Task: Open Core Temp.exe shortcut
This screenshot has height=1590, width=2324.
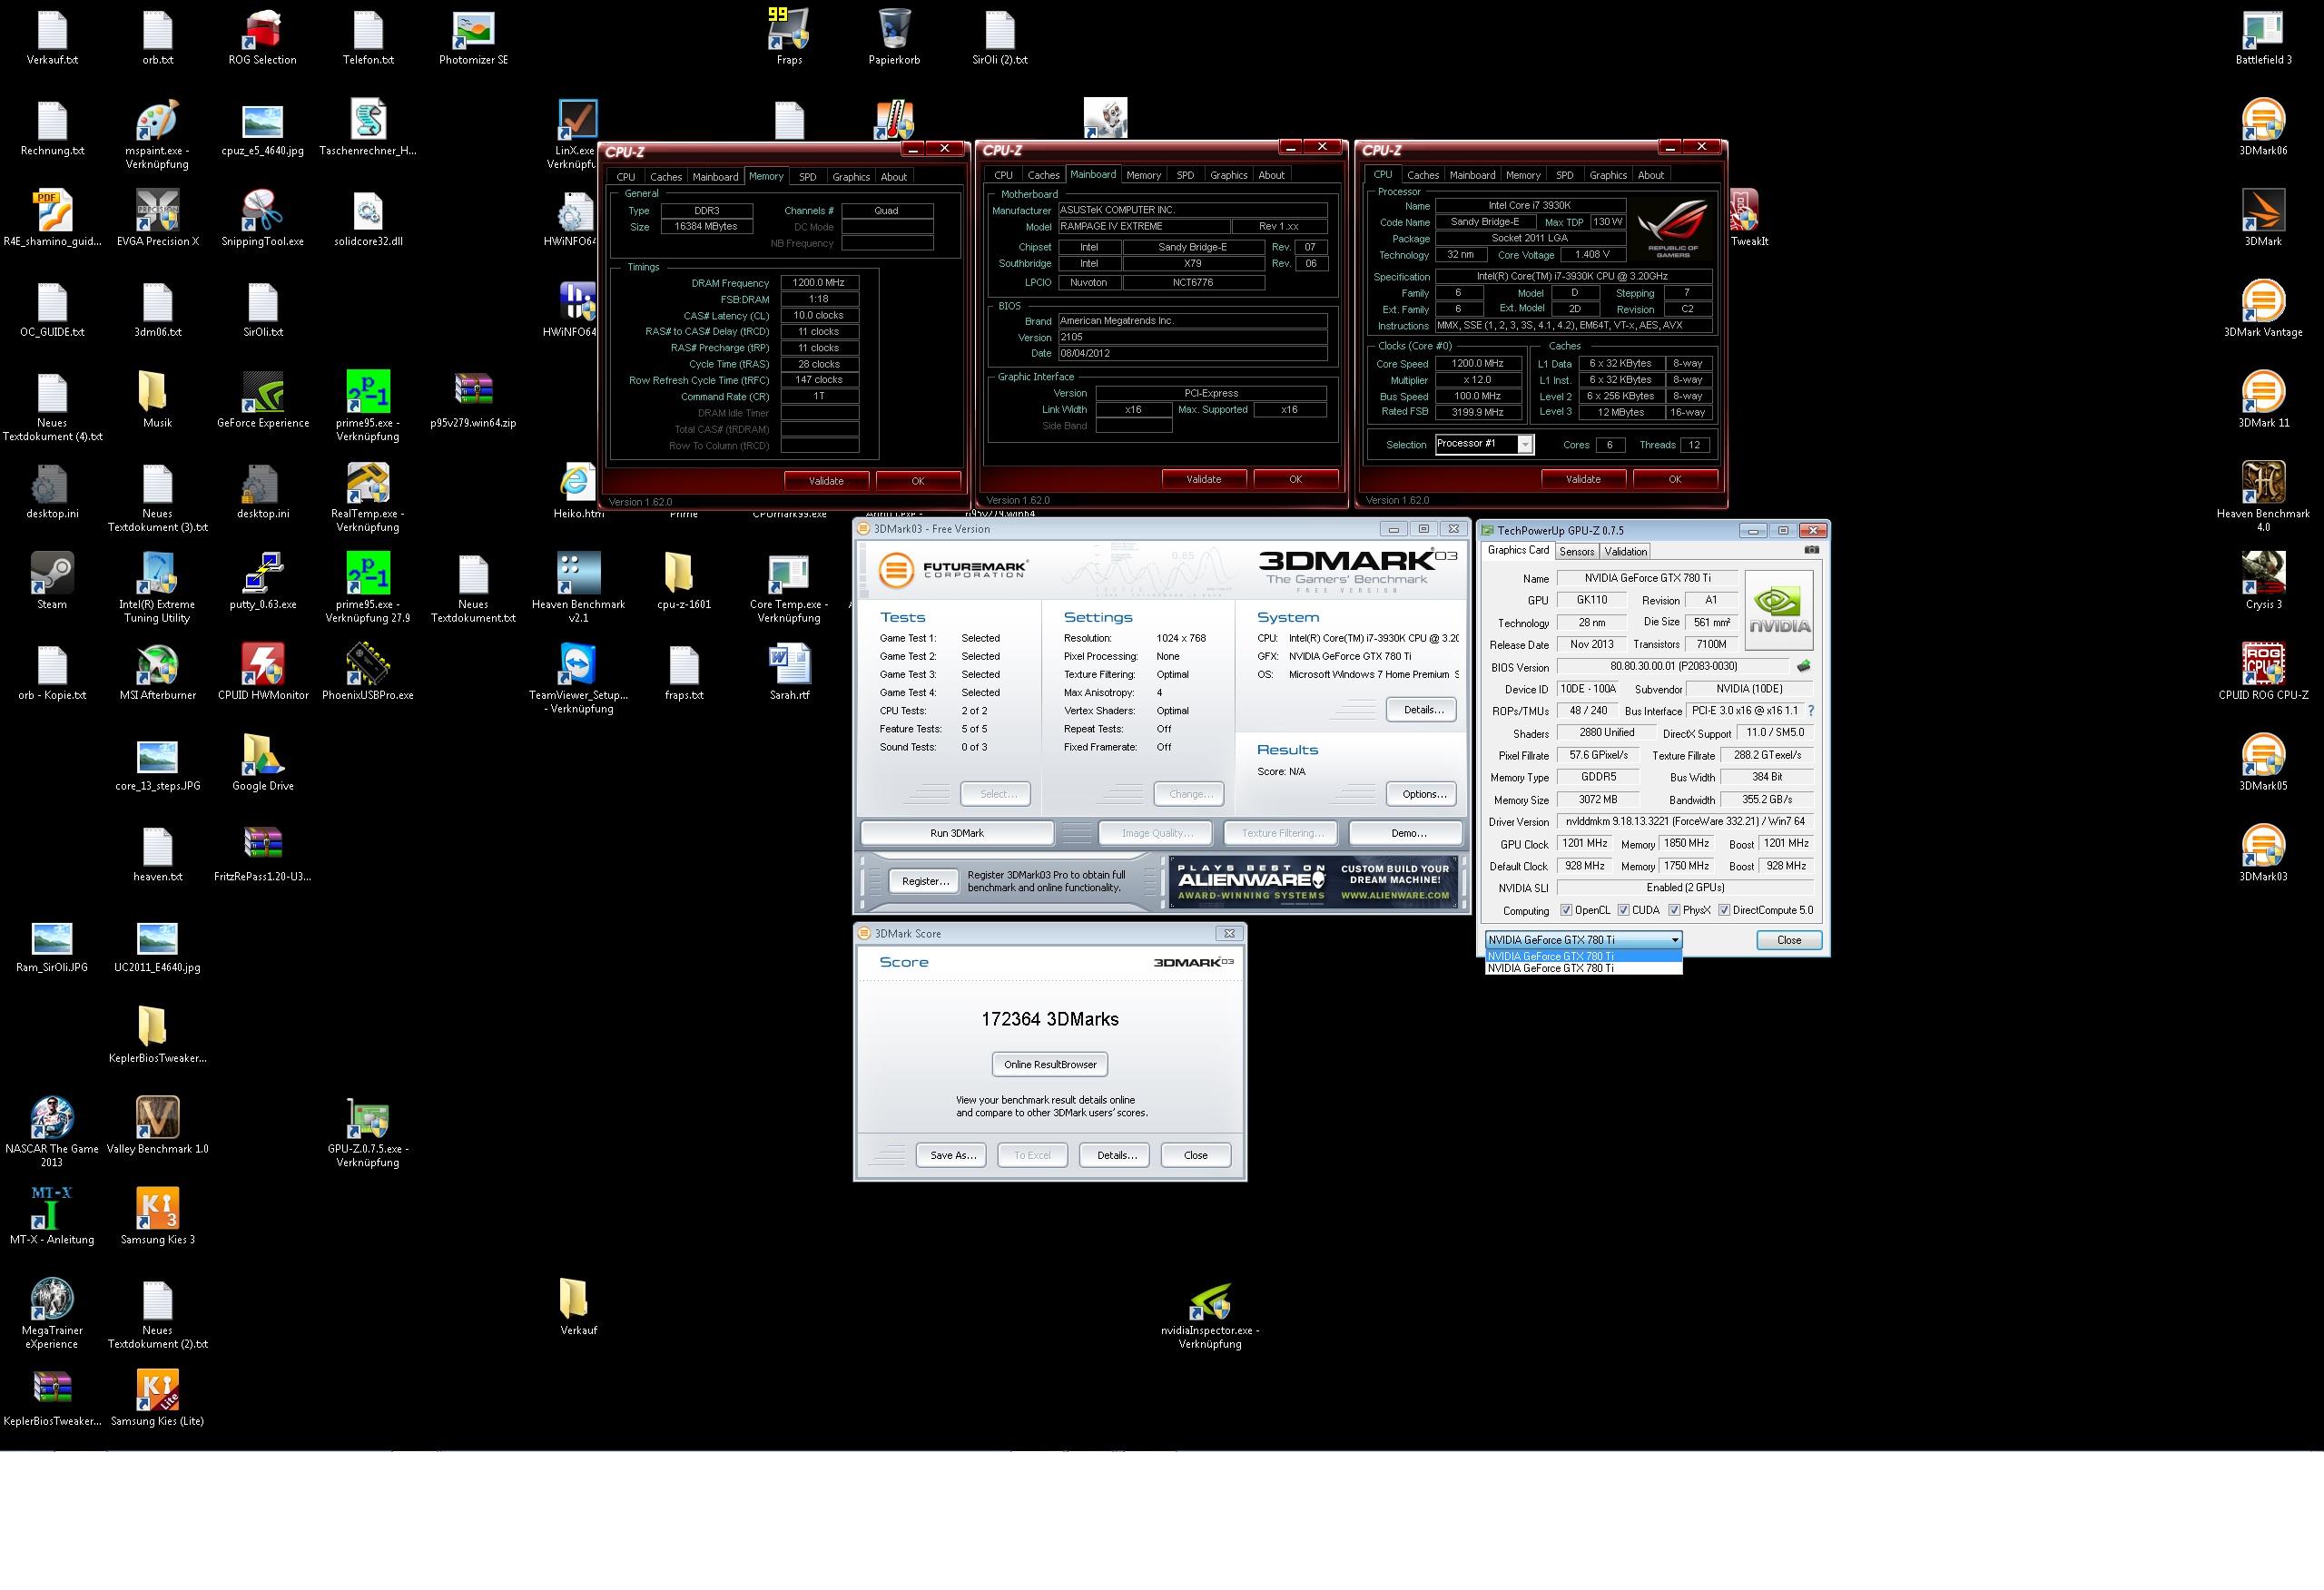Action: pyautogui.click(x=789, y=588)
